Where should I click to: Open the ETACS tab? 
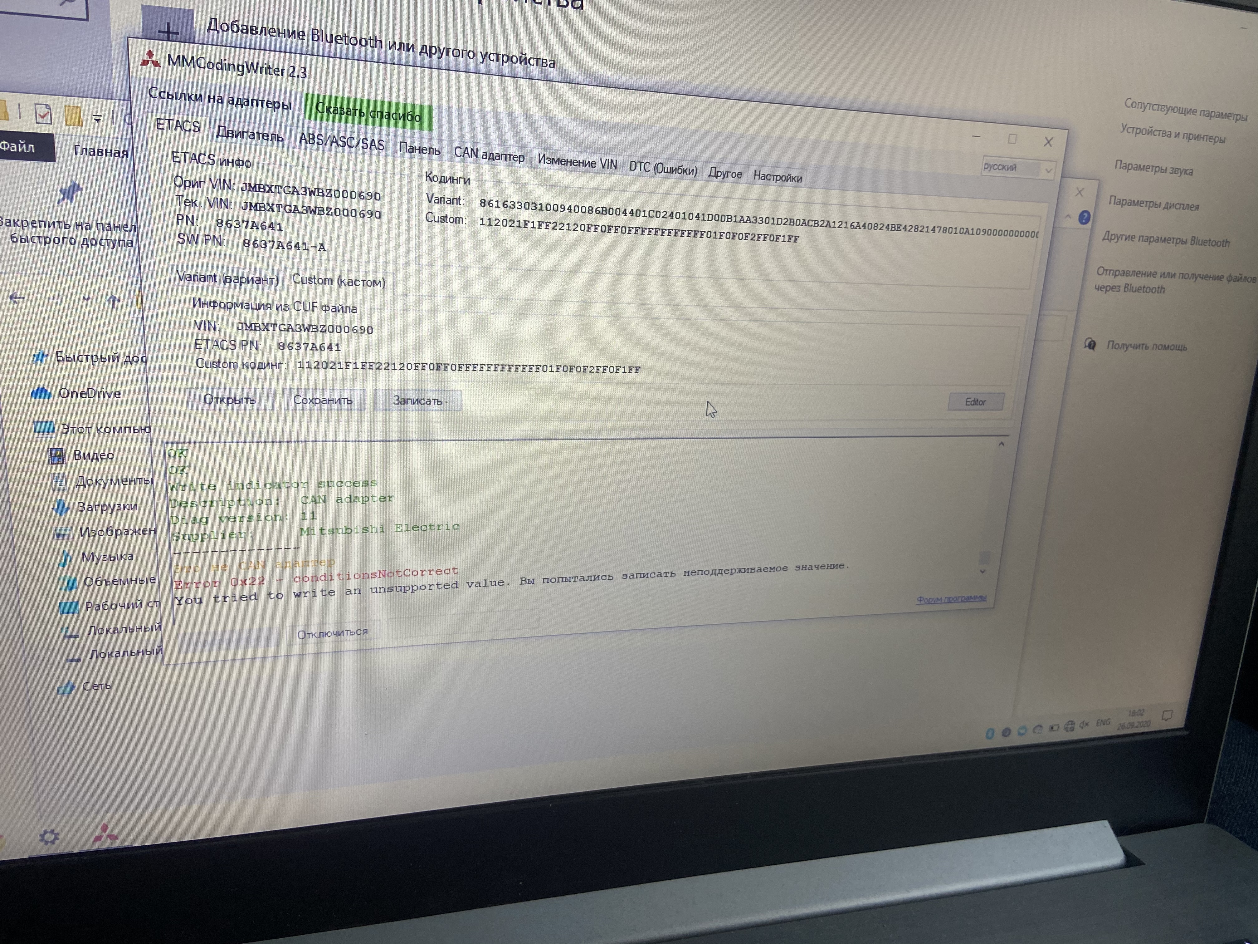coord(178,126)
